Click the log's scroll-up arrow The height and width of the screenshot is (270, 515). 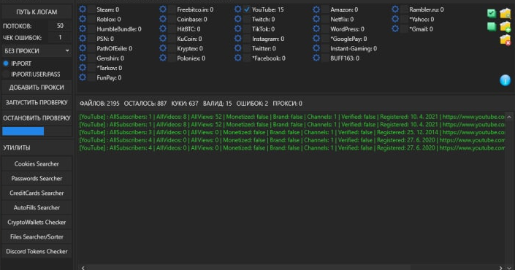(x=509, y=117)
